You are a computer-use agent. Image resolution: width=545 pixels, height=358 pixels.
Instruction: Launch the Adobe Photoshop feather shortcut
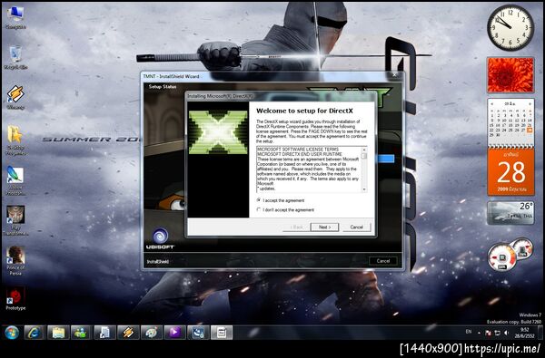15,179
